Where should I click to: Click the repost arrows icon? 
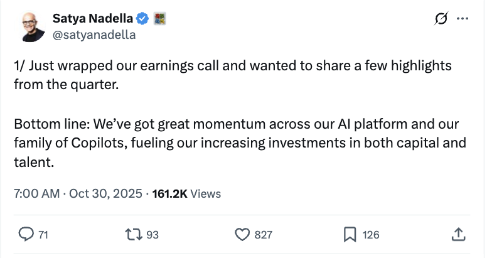133,234
